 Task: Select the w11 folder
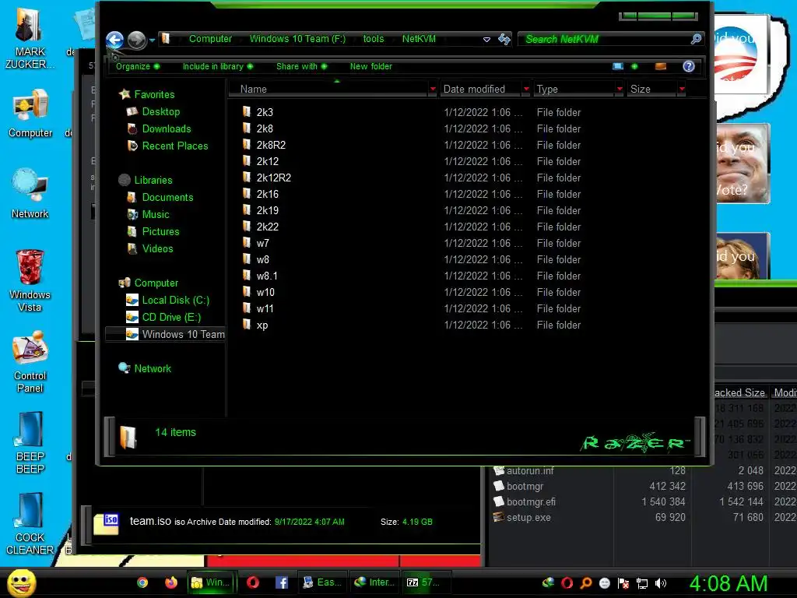(265, 309)
